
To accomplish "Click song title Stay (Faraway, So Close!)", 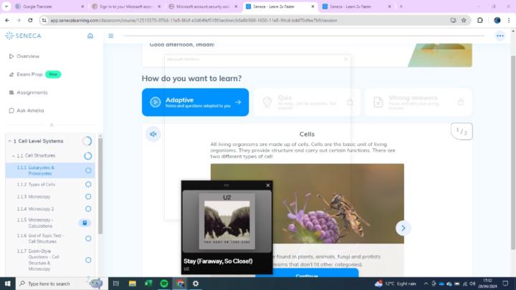I will [x=218, y=261].
